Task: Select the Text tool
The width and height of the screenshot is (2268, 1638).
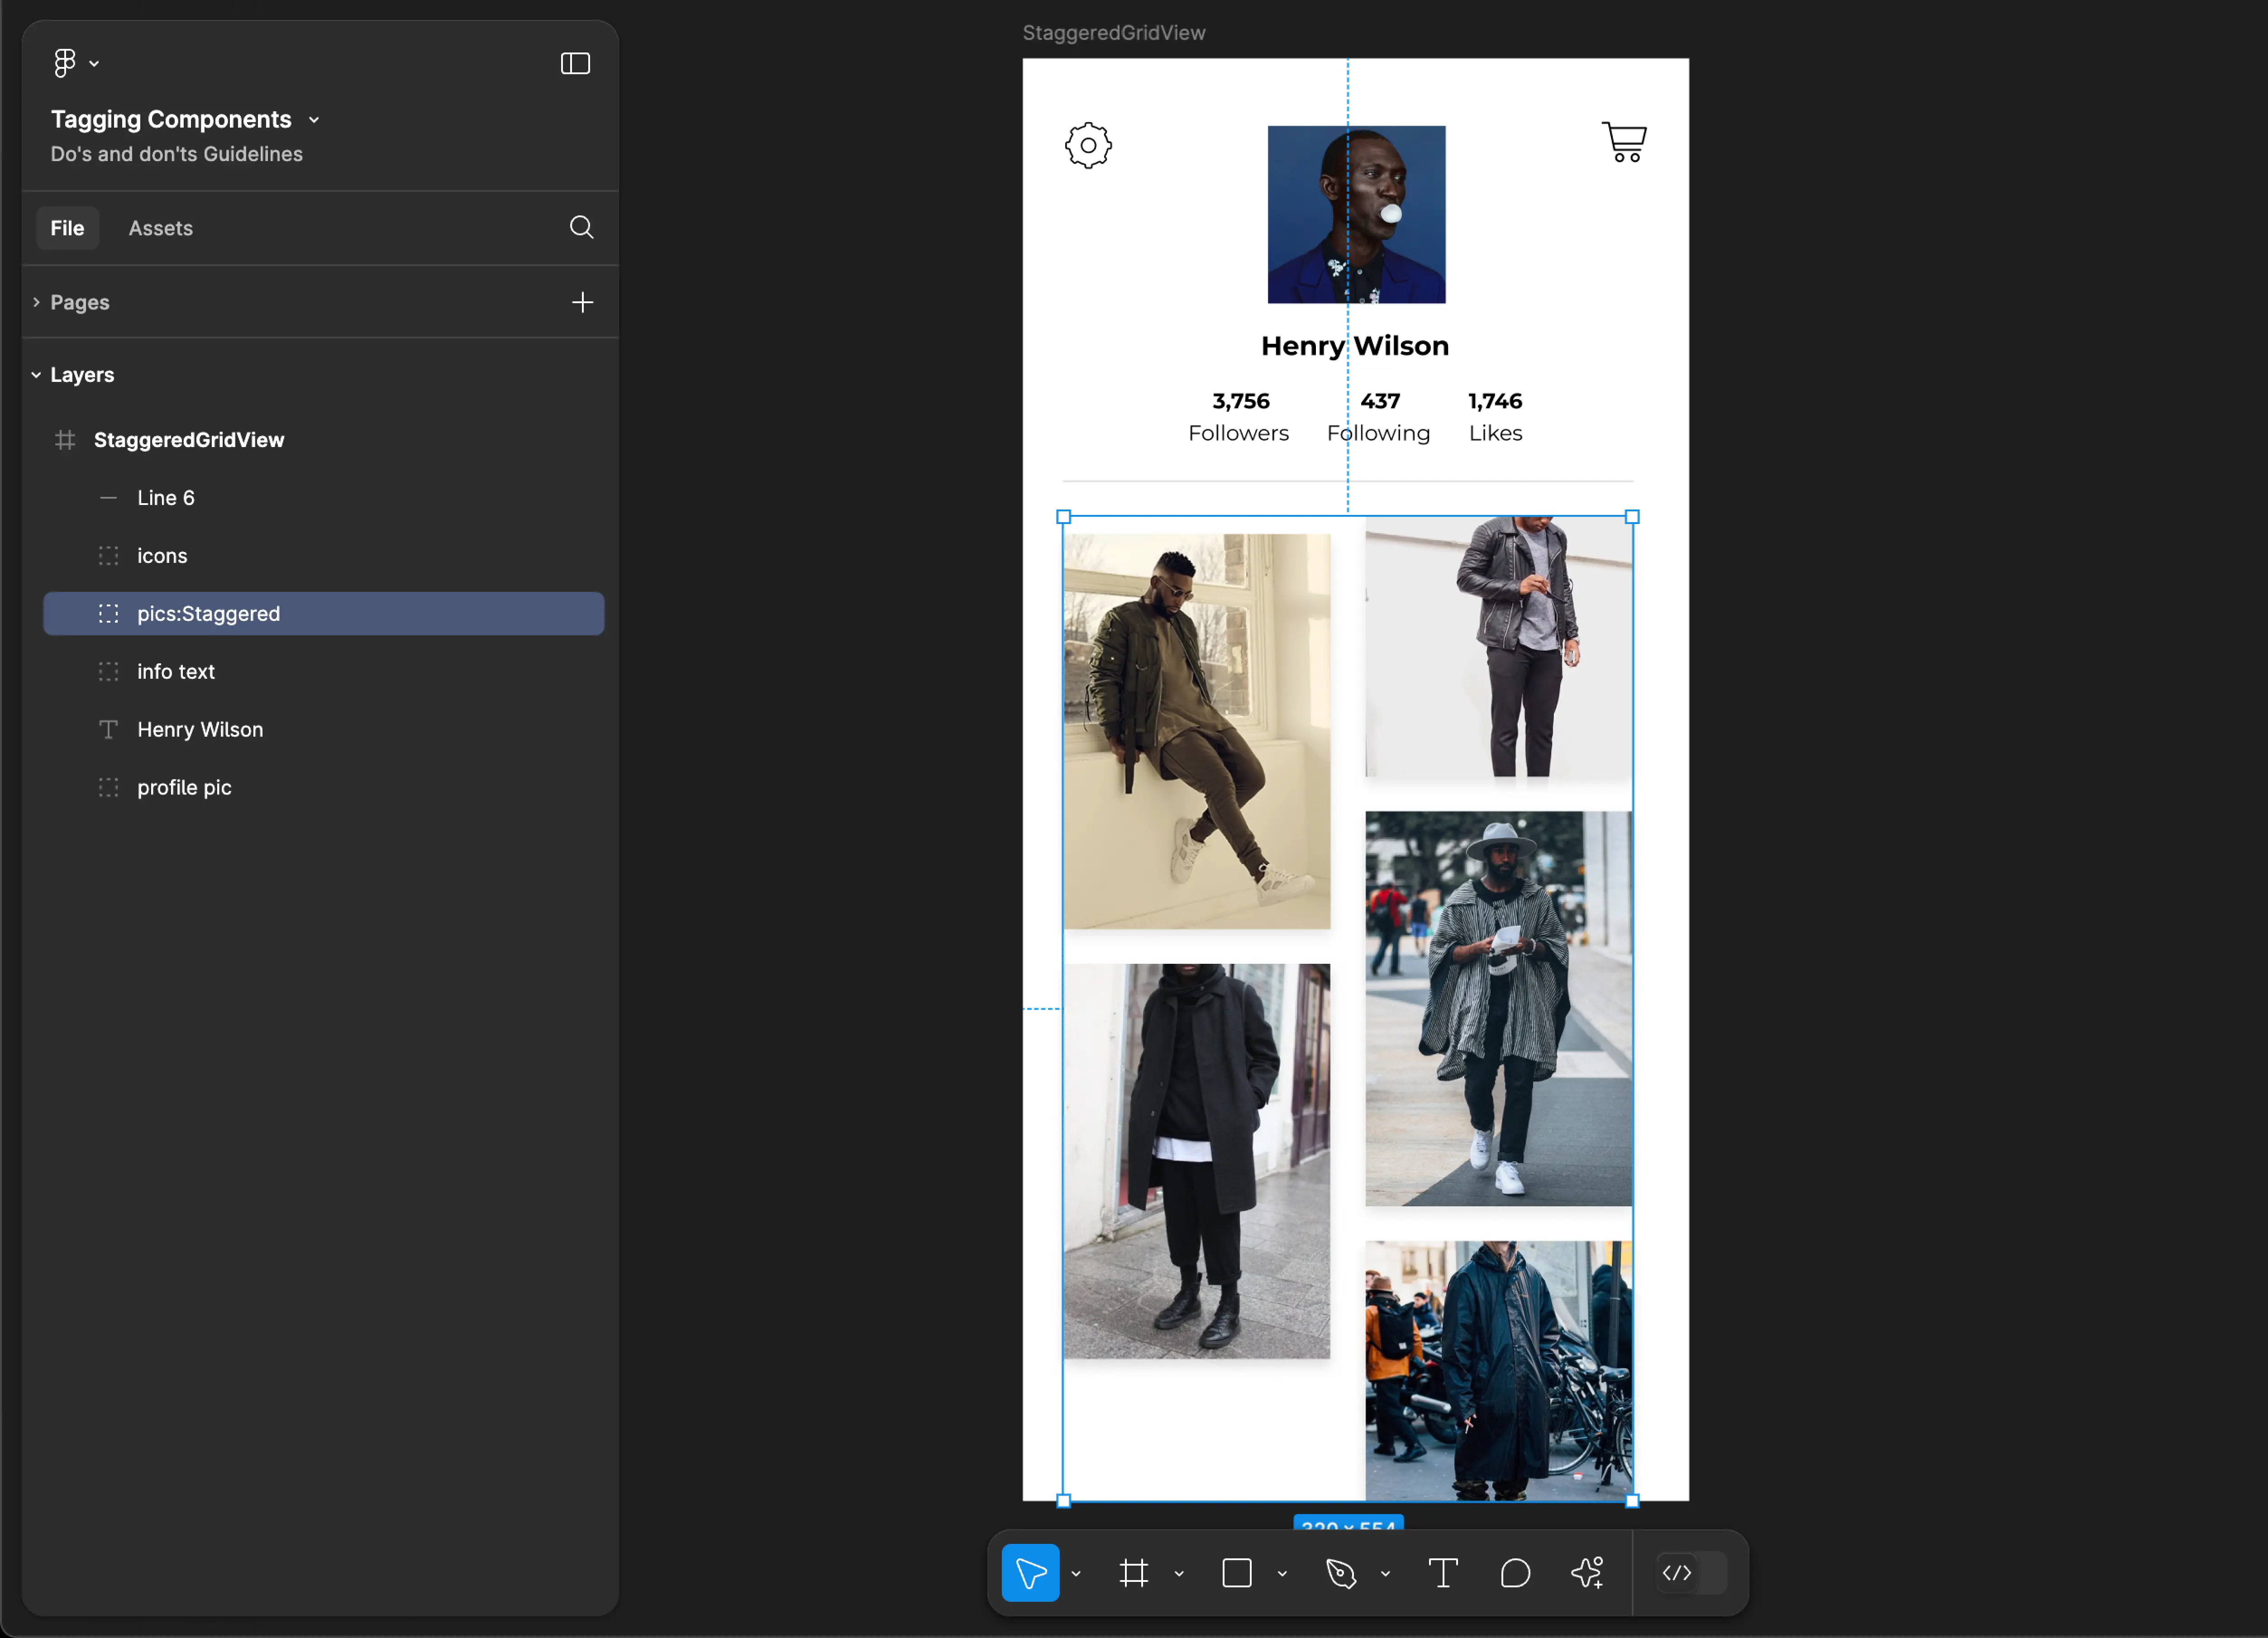Action: (1443, 1573)
